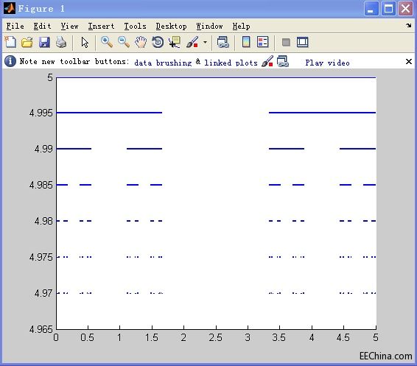Select the Edit Plot arrow tool

click(85, 42)
